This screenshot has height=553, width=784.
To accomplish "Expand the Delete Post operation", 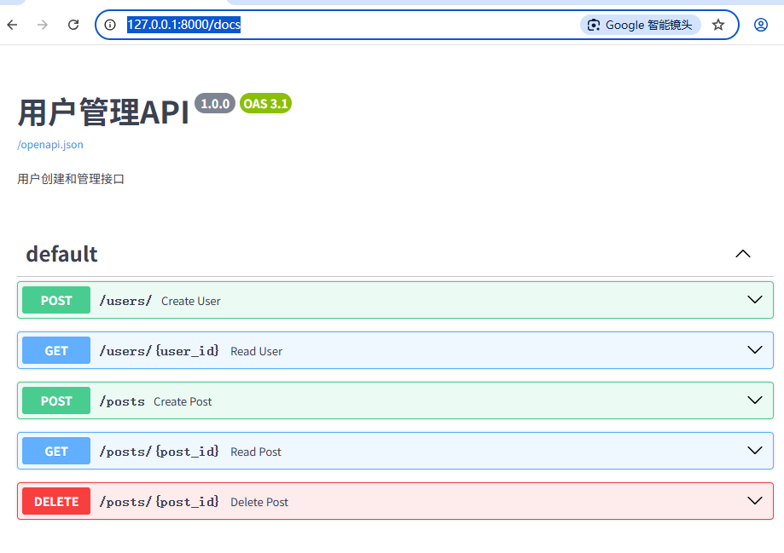I will coord(754,500).
